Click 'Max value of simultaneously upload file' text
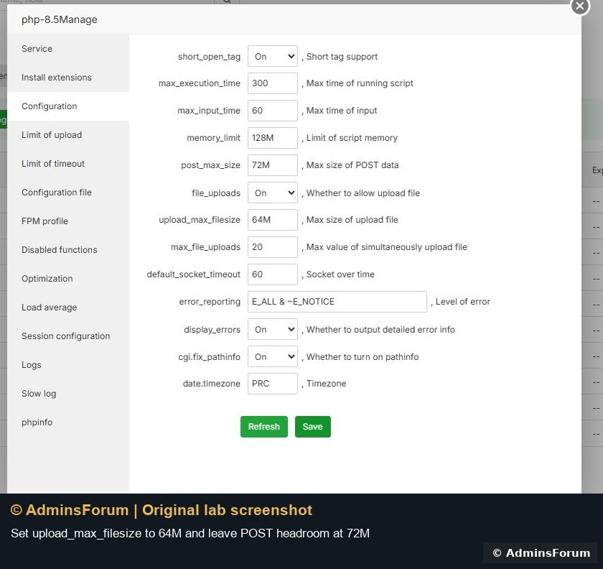The height and width of the screenshot is (569, 603). (386, 247)
